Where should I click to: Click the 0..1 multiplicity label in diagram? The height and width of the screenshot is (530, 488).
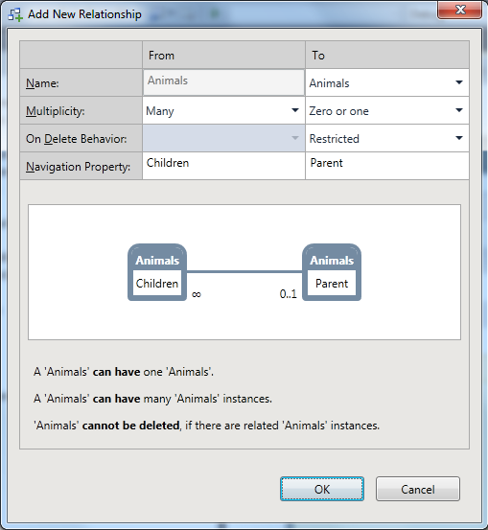pyautogui.click(x=289, y=294)
